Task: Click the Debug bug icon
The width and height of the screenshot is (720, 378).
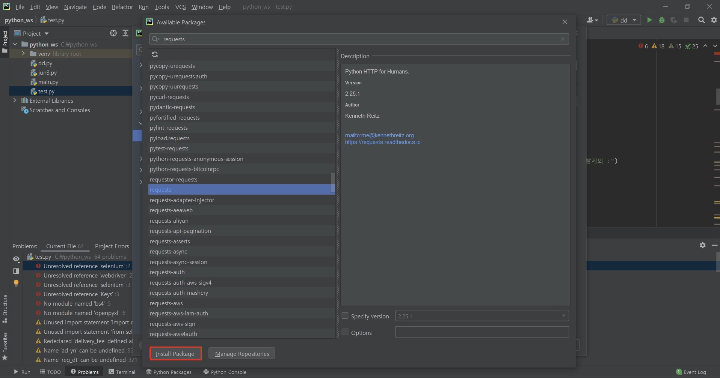Action: tap(662, 20)
